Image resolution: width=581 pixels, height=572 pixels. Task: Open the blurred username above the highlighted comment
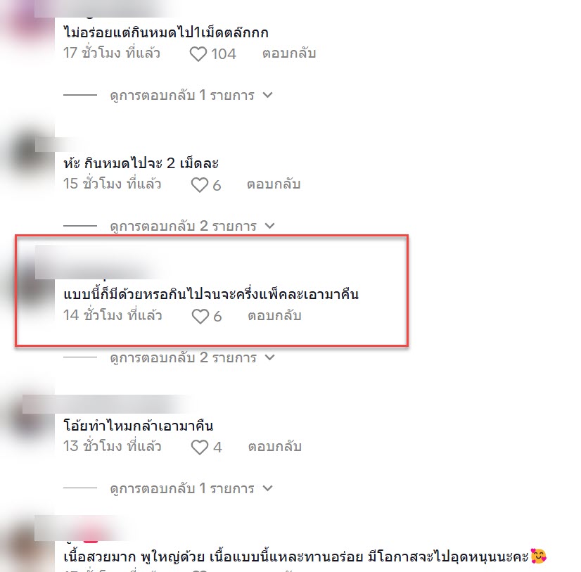[98, 262]
